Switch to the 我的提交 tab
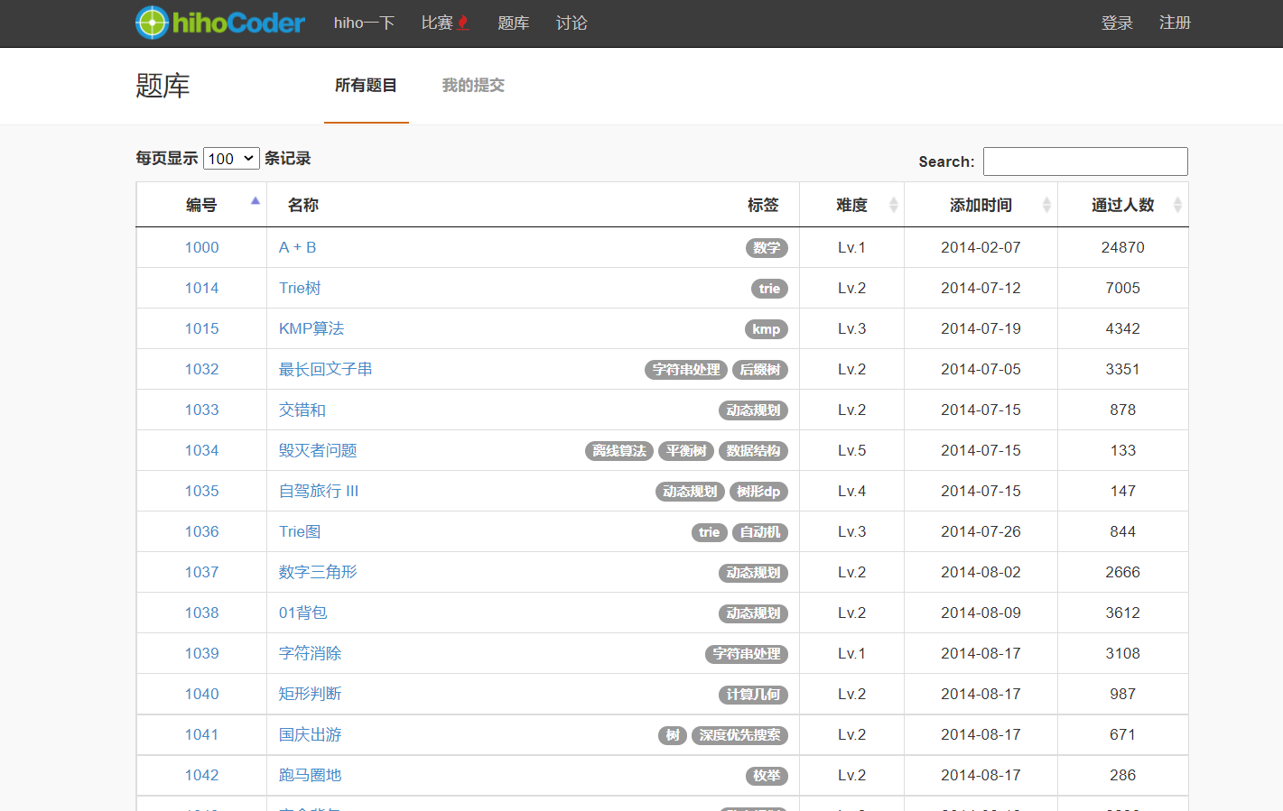This screenshot has width=1283, height=811. click(x=473, y=85)
